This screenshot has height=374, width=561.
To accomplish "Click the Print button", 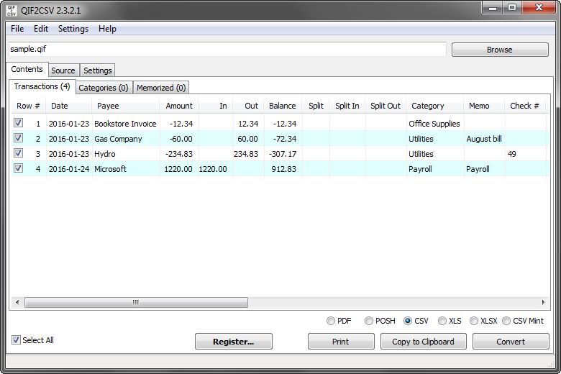I will (341, 342).
